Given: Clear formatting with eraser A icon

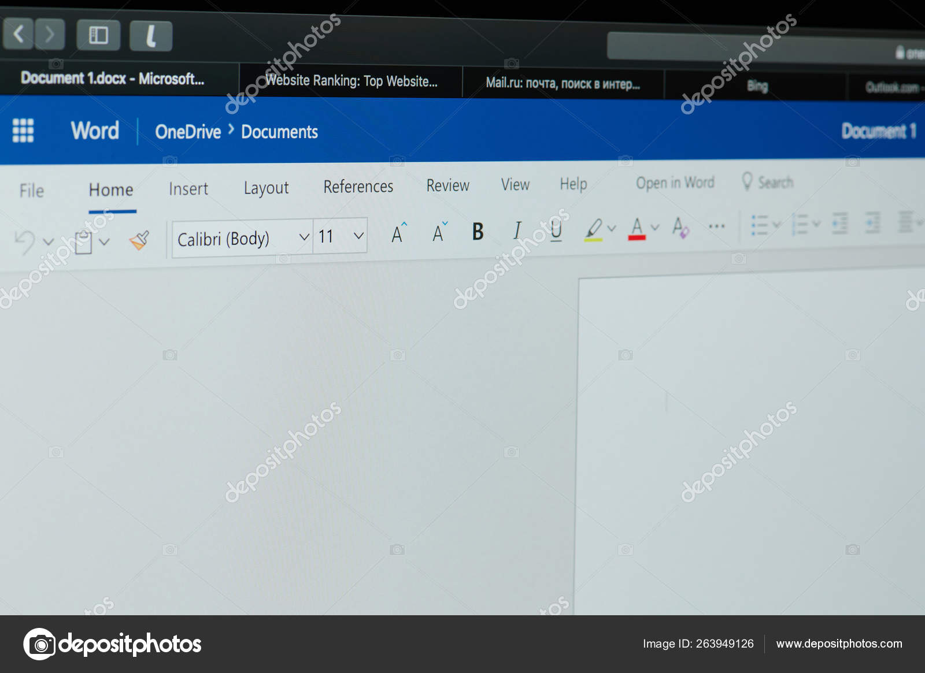Looking at the screenshot, I should click(x=680, y=227).
